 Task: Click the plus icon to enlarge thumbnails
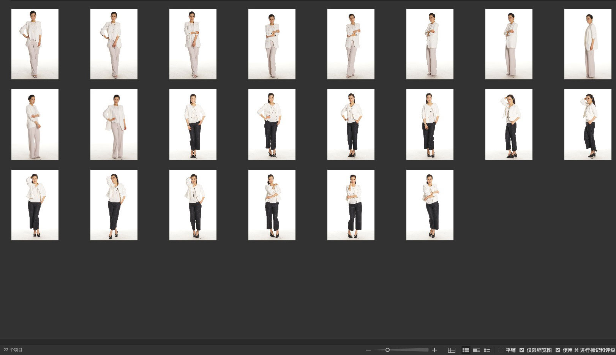(434, 350)
